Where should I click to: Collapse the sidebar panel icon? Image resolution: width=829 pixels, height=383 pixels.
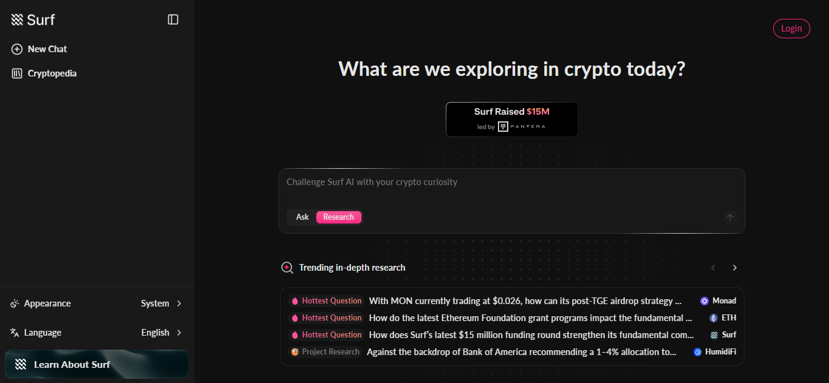click(173, 19)
